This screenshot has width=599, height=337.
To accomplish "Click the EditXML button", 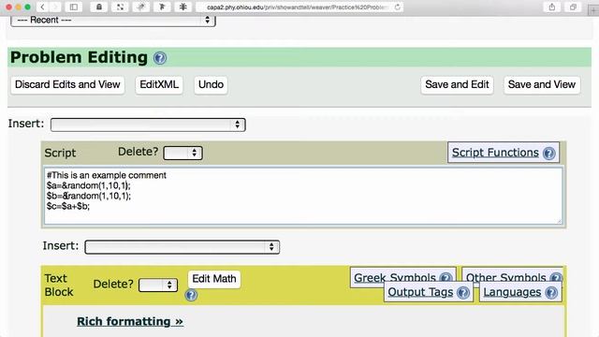I will click(159, 84).
